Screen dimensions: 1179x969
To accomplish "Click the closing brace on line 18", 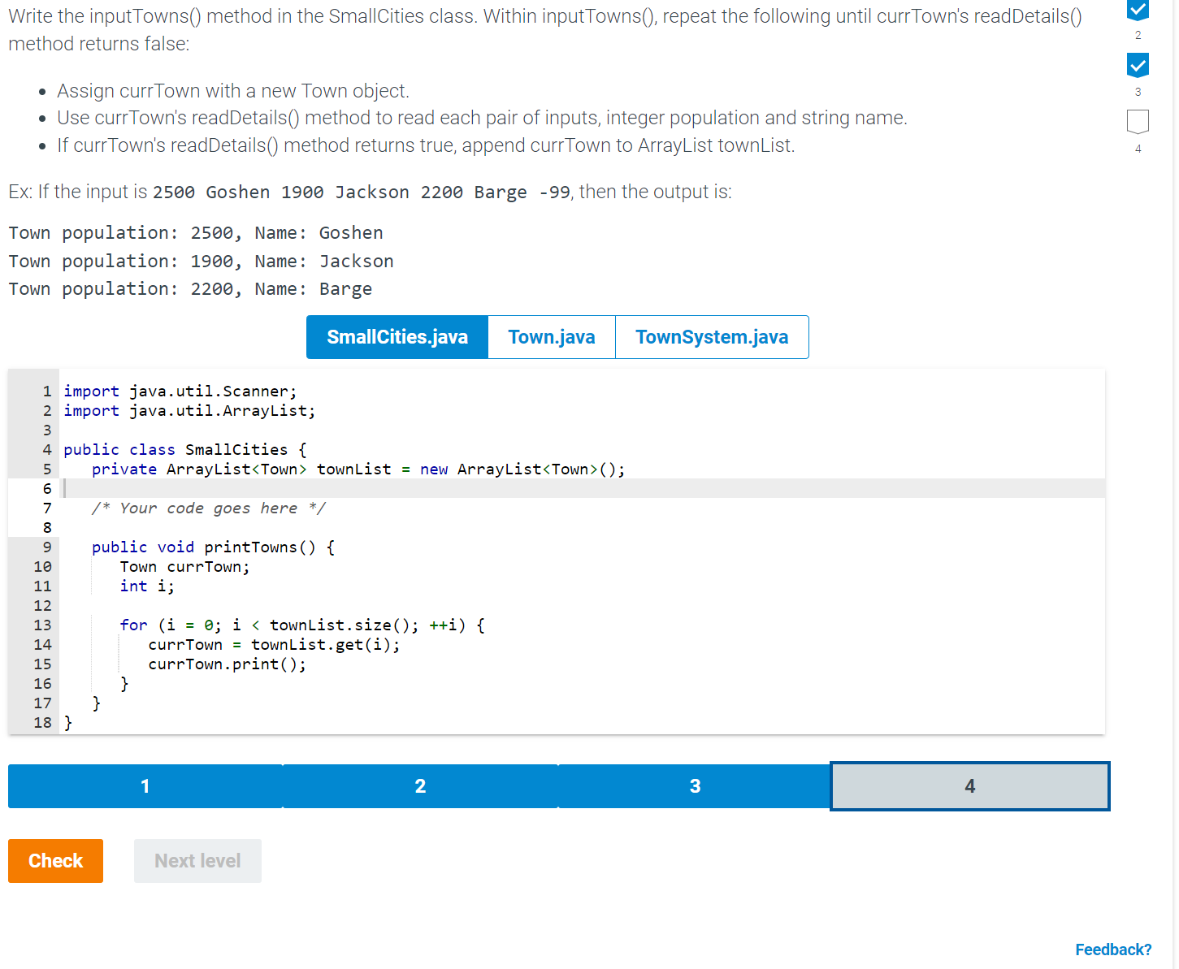I will tap(68, 722).
